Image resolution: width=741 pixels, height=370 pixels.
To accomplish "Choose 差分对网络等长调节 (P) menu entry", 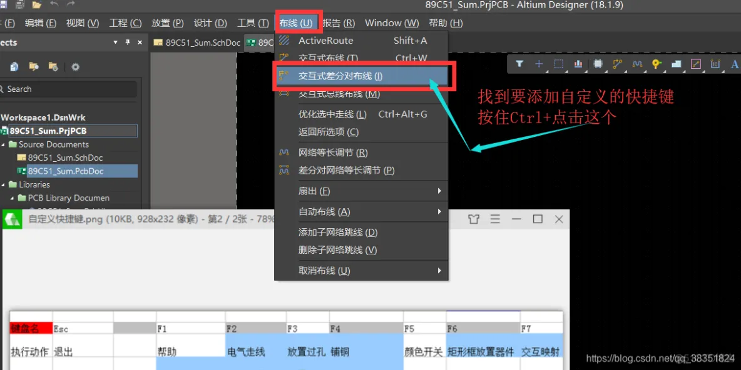I will (362, 170).
